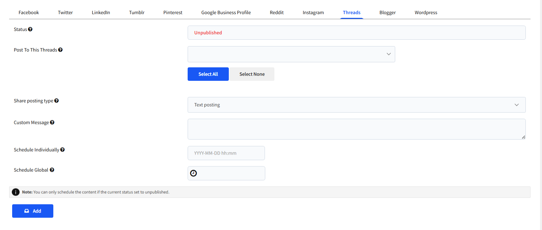Click the Schedule Global time field
The height and width of the screenshot is (230, 542).
pos(226,173)
